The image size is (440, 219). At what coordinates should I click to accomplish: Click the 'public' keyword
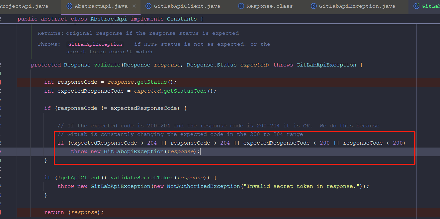pyautogui.click(x=28, y=19)
